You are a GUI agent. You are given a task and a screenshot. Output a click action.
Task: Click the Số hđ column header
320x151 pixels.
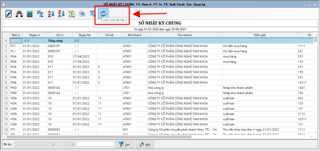point(110,35)
